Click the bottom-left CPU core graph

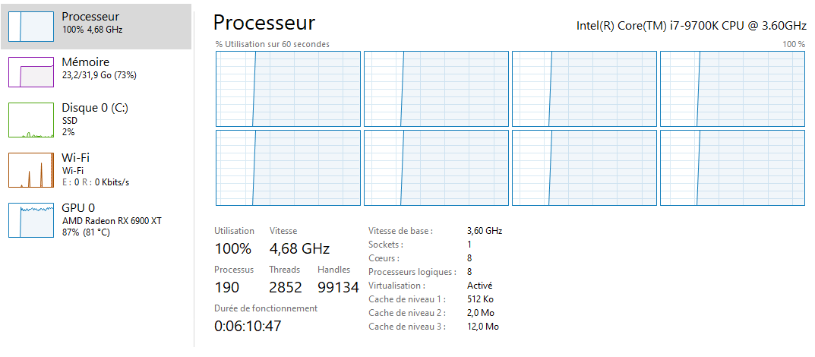click(x=288, y=167)
